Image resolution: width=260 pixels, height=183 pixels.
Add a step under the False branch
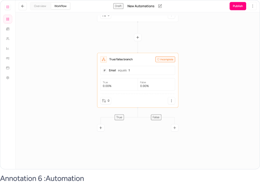pos(174,128)
